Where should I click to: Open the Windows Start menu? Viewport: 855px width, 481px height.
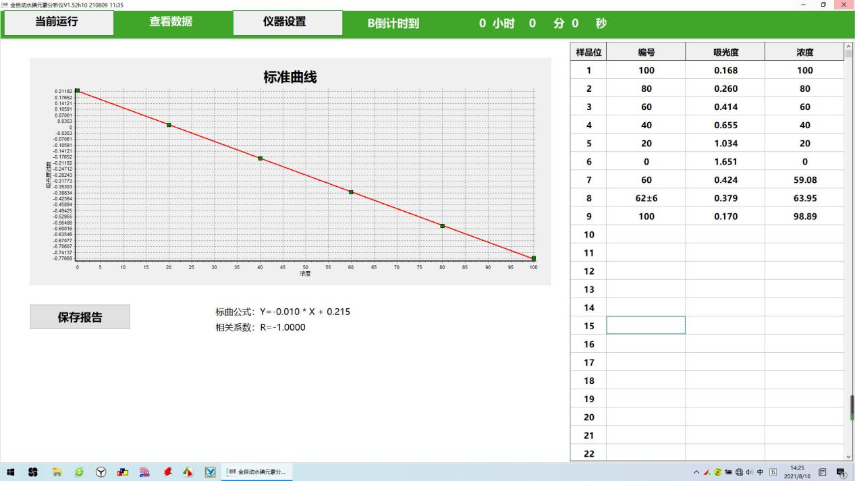click(x=12, y=472)
